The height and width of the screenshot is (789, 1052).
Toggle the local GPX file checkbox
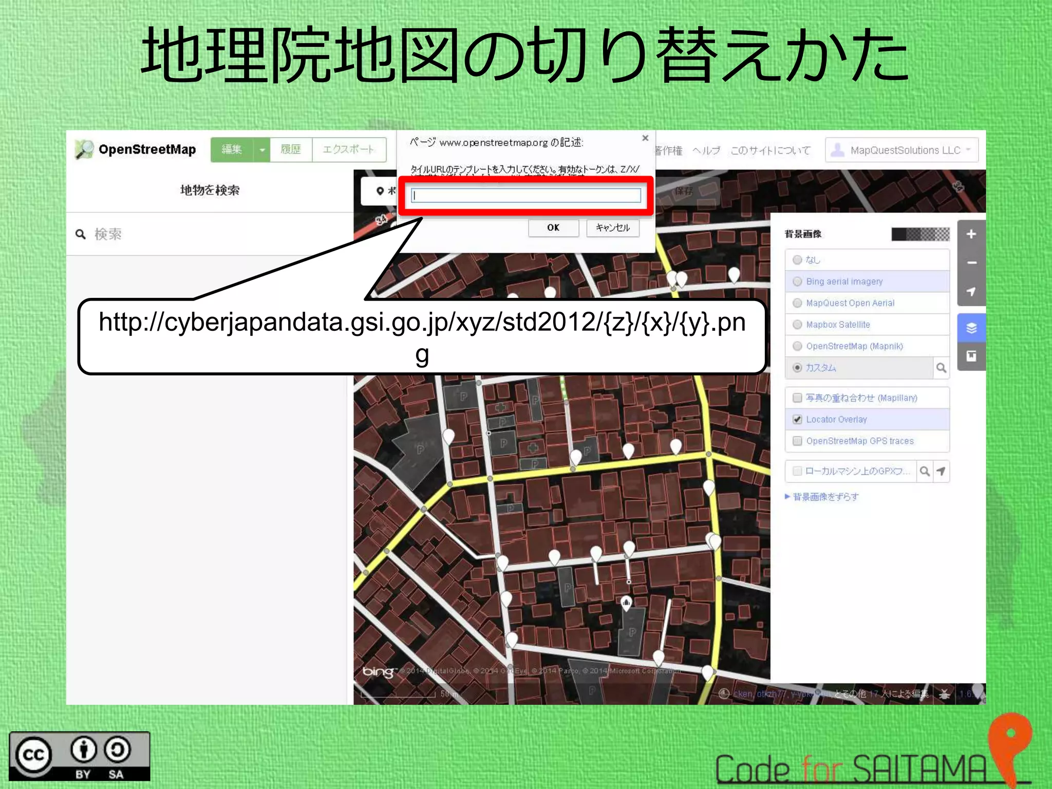tap(797, 471)
